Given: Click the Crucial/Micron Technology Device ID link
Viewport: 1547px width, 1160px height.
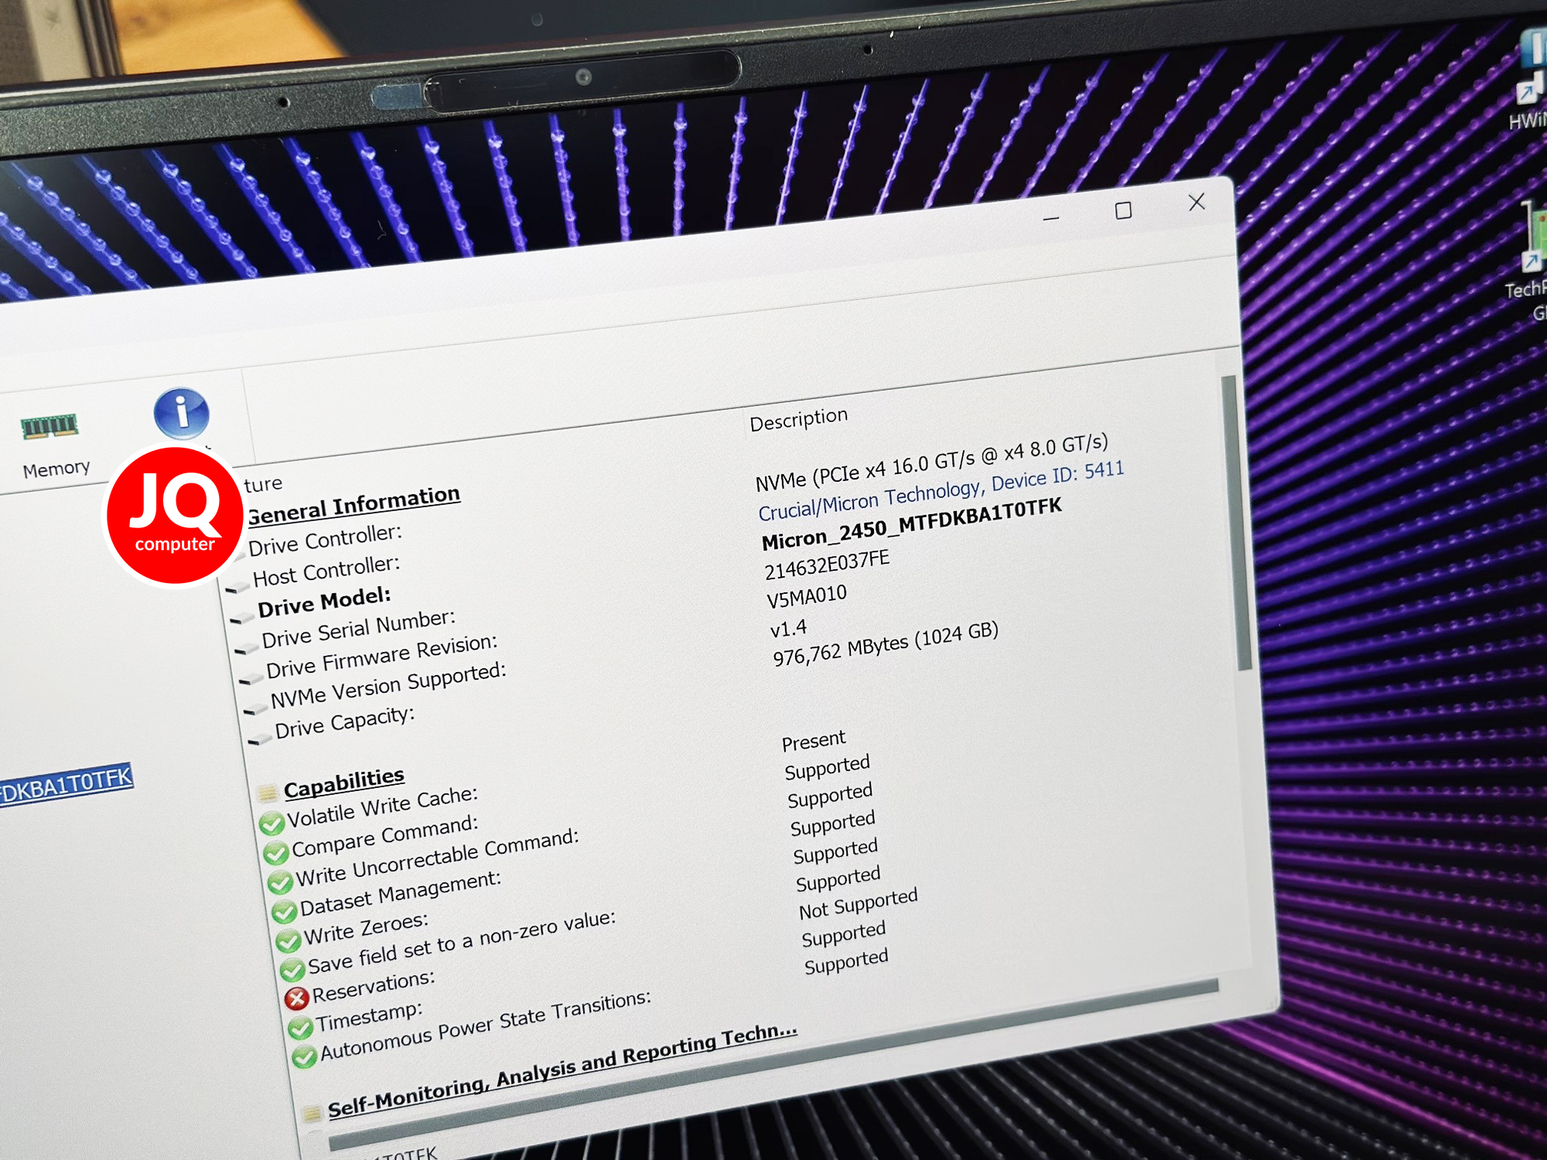Looking at the screenshot, I should [941, 491].
